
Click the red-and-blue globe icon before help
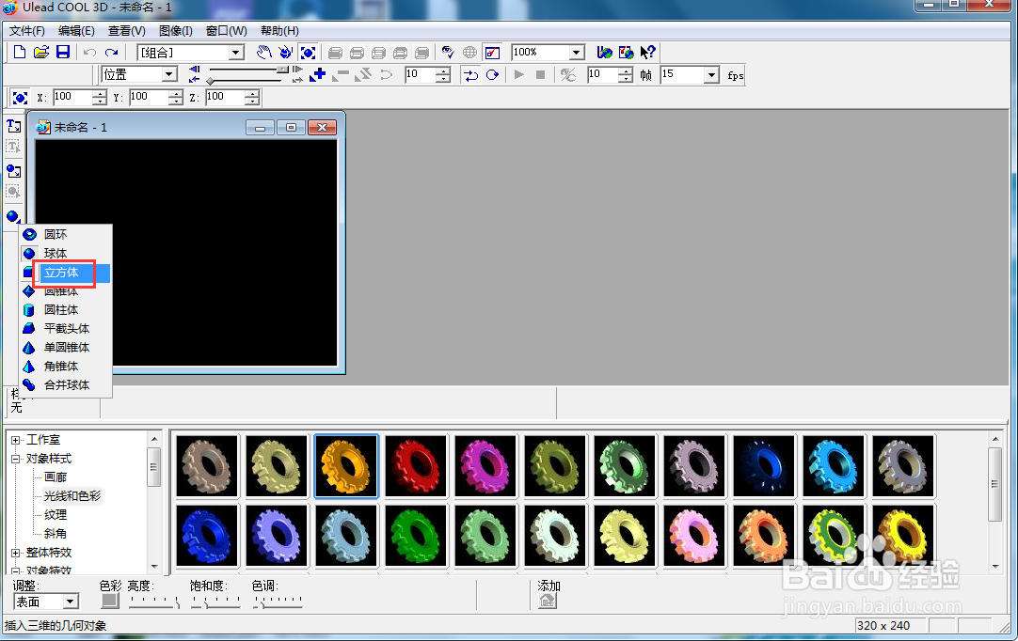(x=626, y=53)
